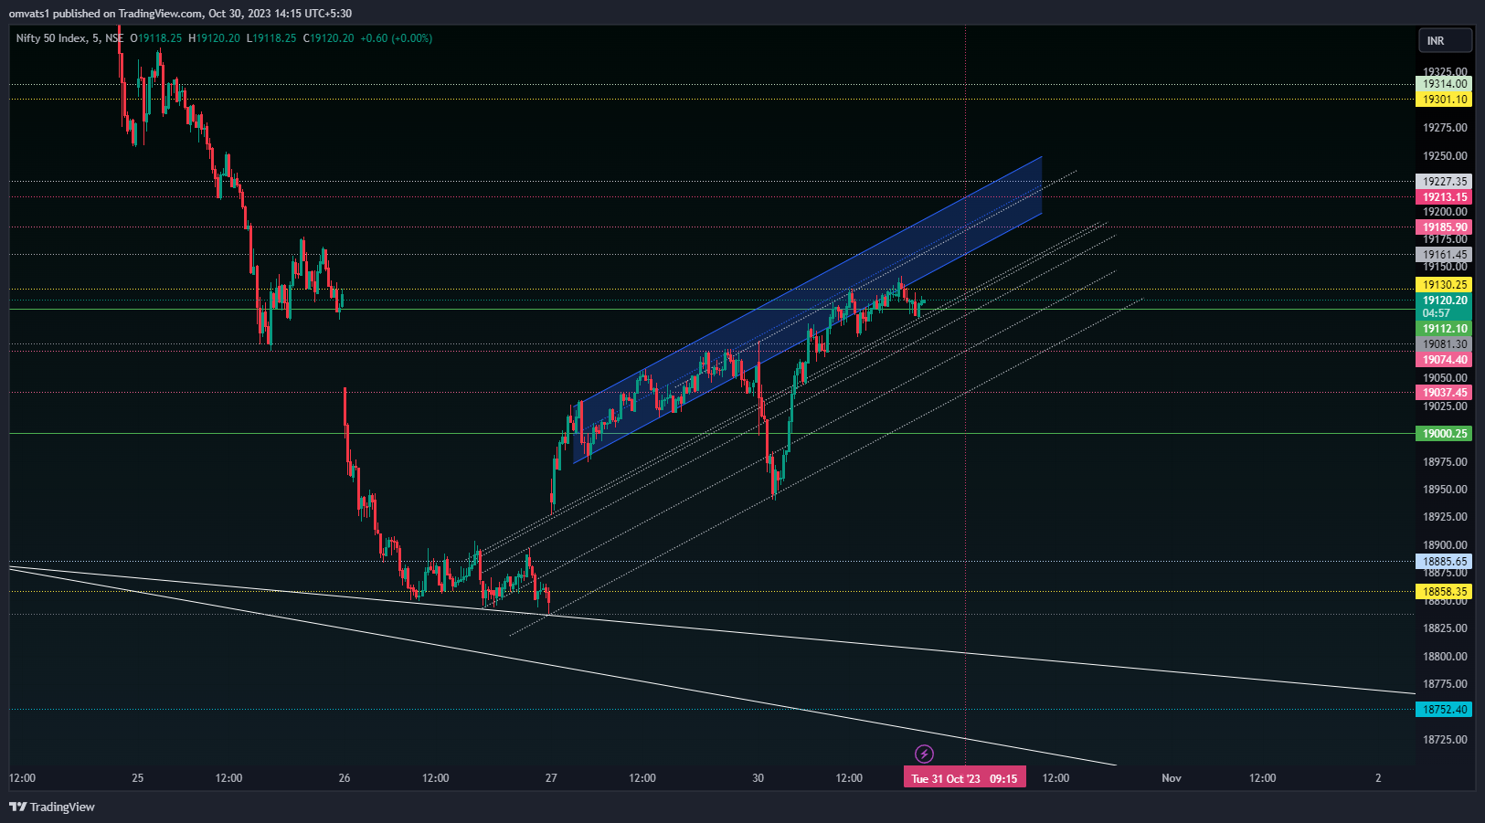Click the 30 date label on time axis
The image size is (1485, 823).
click(758, 778)
